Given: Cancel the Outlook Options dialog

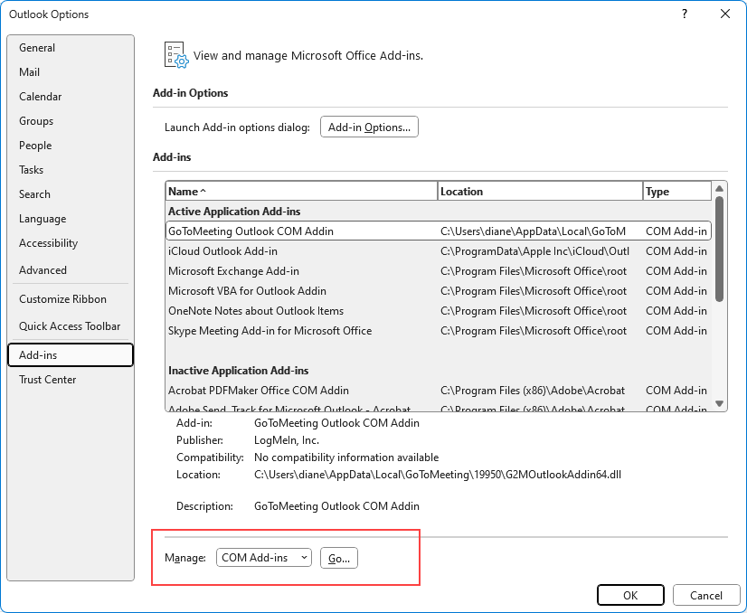Looking at the screenshot, I should (x=706, y=596).
